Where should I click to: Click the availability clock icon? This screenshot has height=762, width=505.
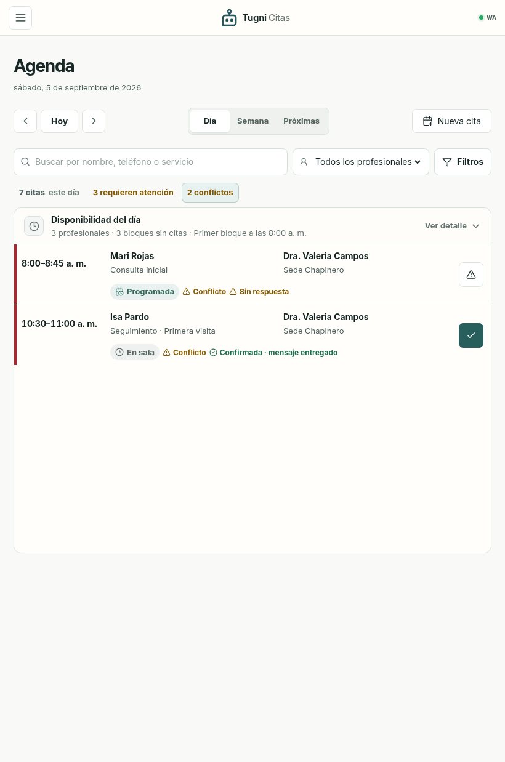click(x=34, y=226)
